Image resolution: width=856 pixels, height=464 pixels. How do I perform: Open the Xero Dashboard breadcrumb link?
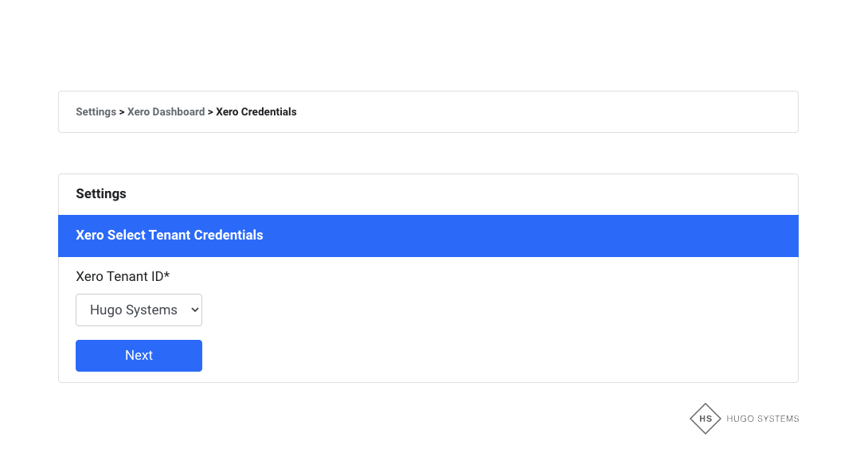[x=166, y=112]
